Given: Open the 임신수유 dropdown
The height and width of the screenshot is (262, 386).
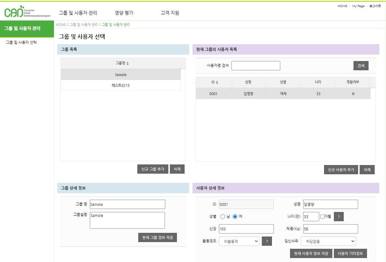Looking at the screenshot, I should 328,241.
